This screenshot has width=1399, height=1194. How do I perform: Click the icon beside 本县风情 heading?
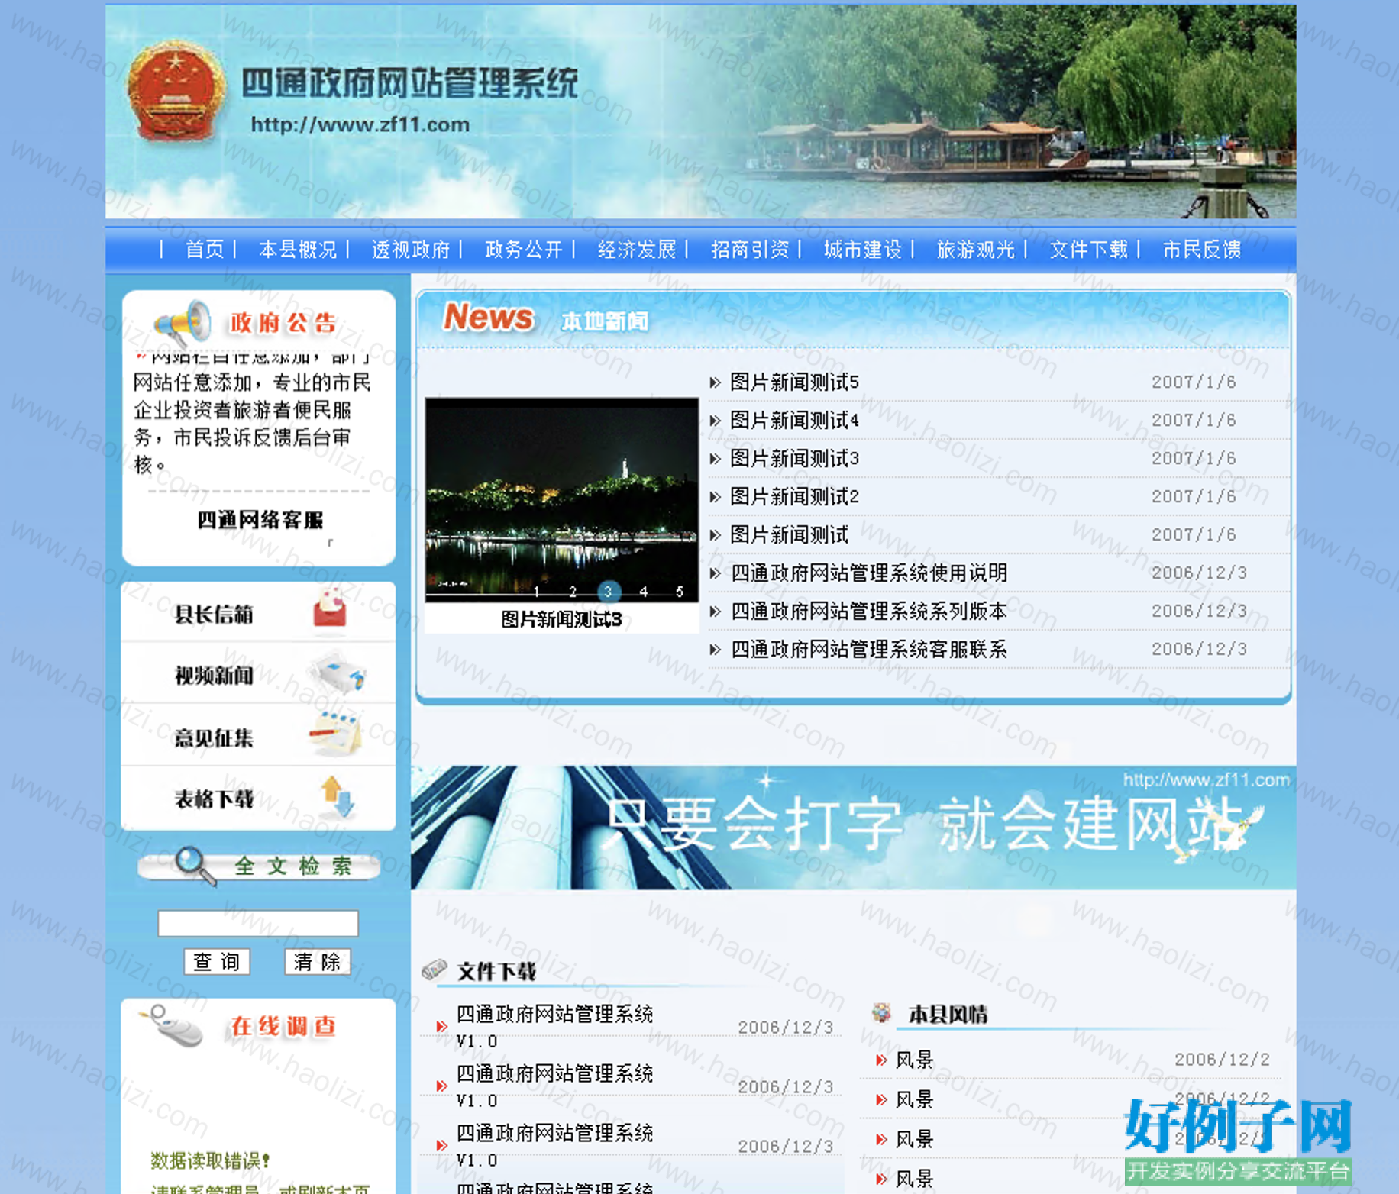pos(881,1013)
